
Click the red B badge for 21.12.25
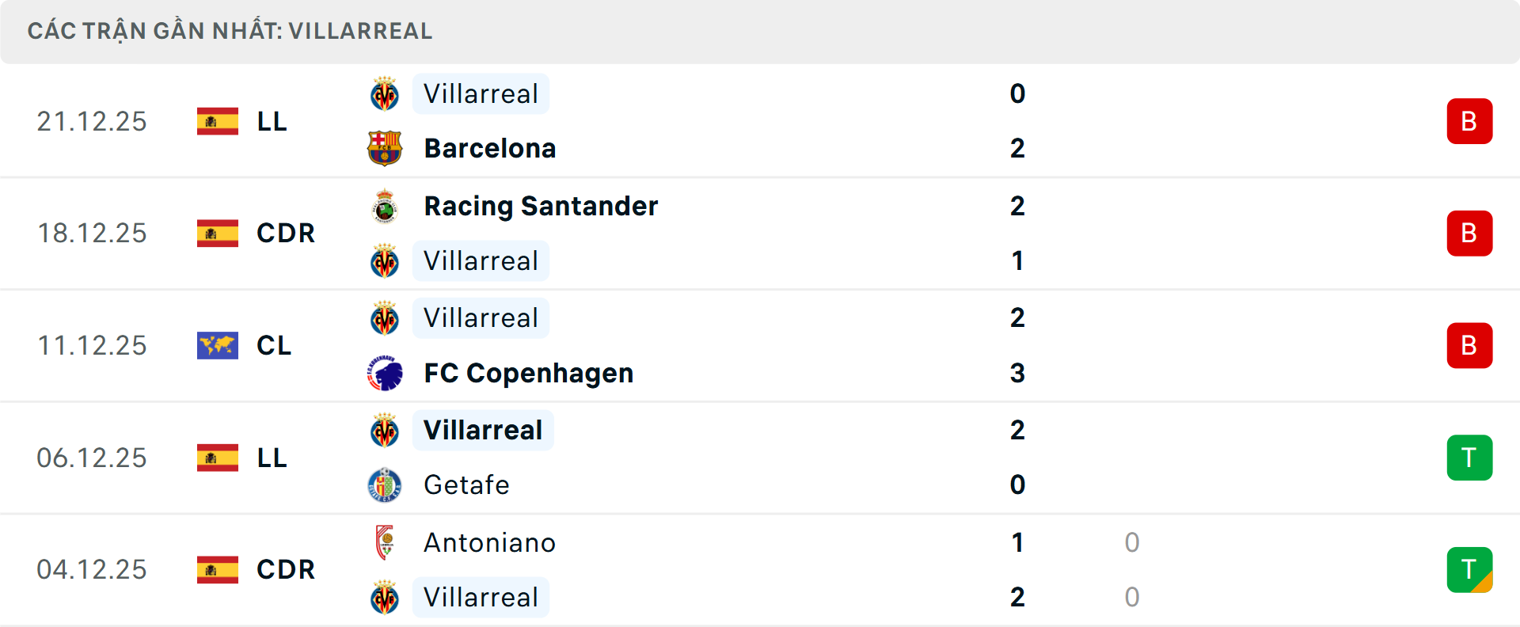point(1469,121)
